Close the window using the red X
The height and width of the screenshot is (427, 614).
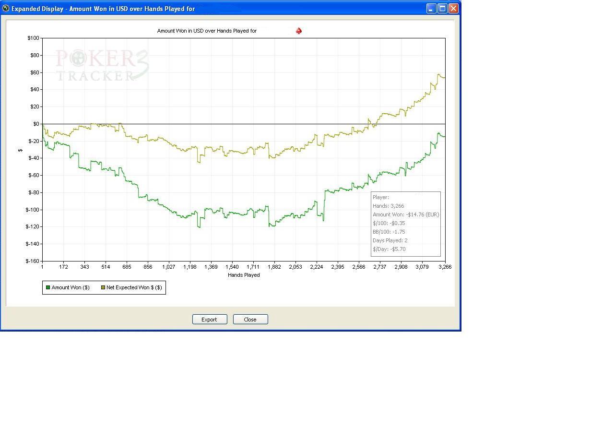click(453, 8)
